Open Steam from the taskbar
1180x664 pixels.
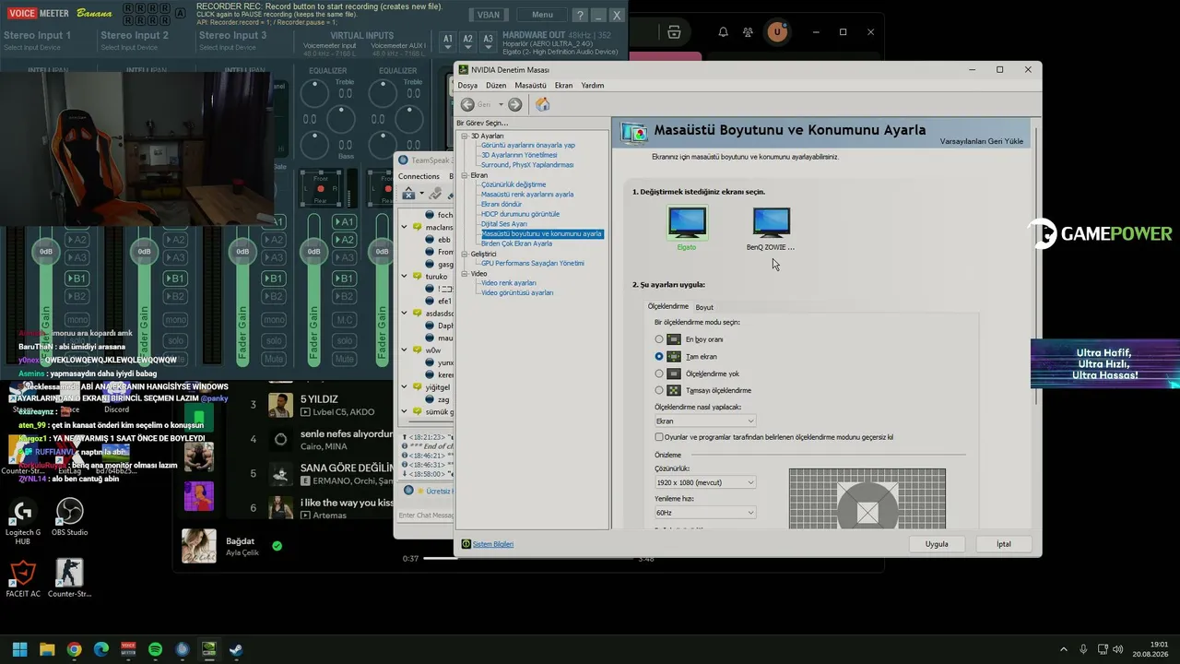click(x=236, y=649)
